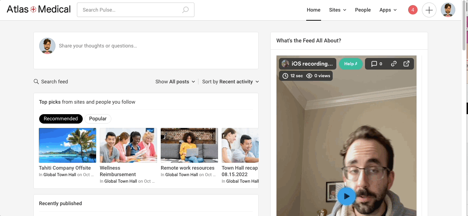The width and height of the screenshot is (468, 216).
Task: Click the Share your thoughts or questions box
Action: coord(146,50)
